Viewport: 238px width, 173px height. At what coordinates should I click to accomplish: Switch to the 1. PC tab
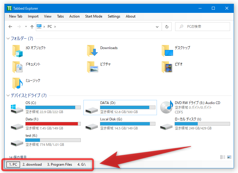tap(13, 165)
